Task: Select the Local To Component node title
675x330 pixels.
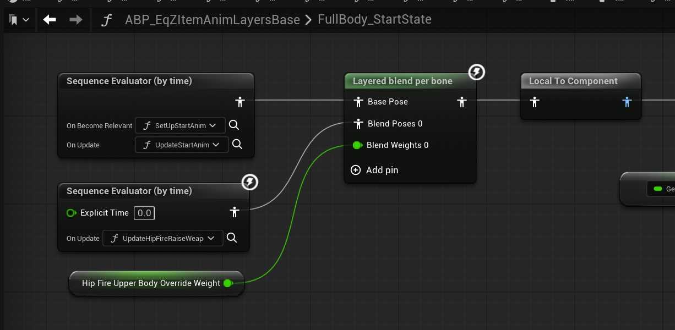Action: (573, 81)
